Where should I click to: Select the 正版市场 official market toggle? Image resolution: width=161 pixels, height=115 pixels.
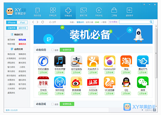point(11,28)
